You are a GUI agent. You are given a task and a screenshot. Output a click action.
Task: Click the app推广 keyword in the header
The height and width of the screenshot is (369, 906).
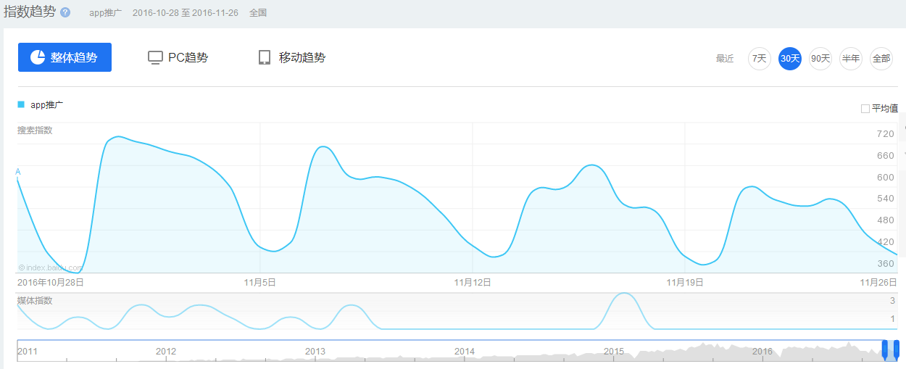click(x=105, y=13)
